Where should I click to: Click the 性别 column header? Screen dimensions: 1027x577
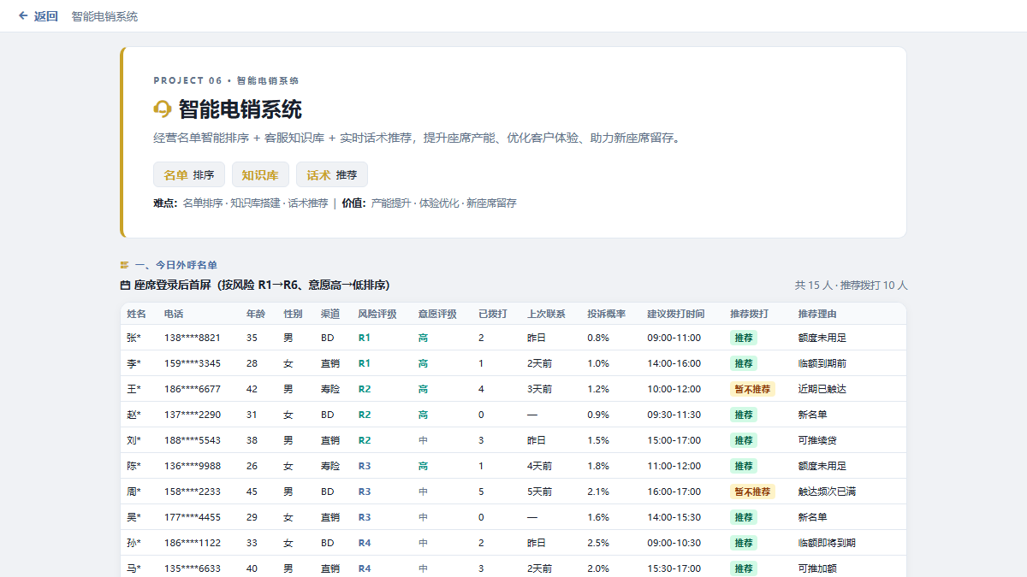coord(293,314)
